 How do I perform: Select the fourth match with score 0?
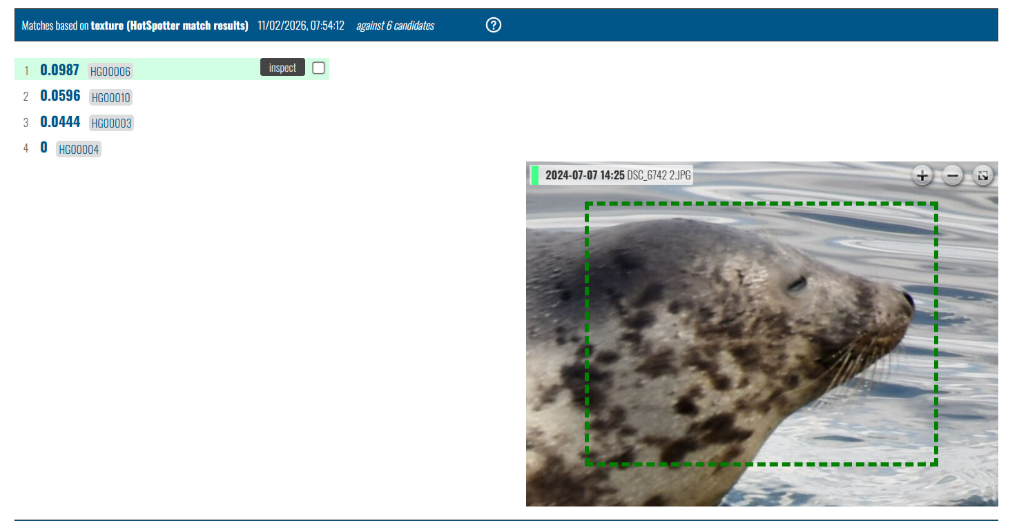click(x=43, y=148)
